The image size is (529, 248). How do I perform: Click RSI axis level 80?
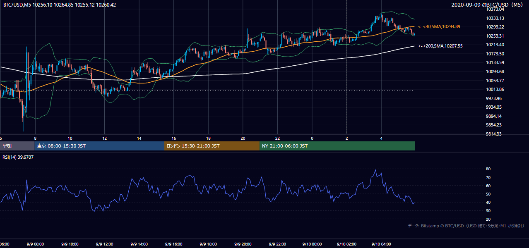[488, 169]
